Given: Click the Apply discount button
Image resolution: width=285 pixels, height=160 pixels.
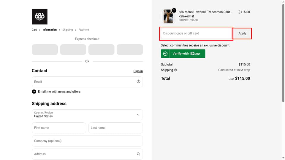Looking at the screenshot, I should (242, 33).
